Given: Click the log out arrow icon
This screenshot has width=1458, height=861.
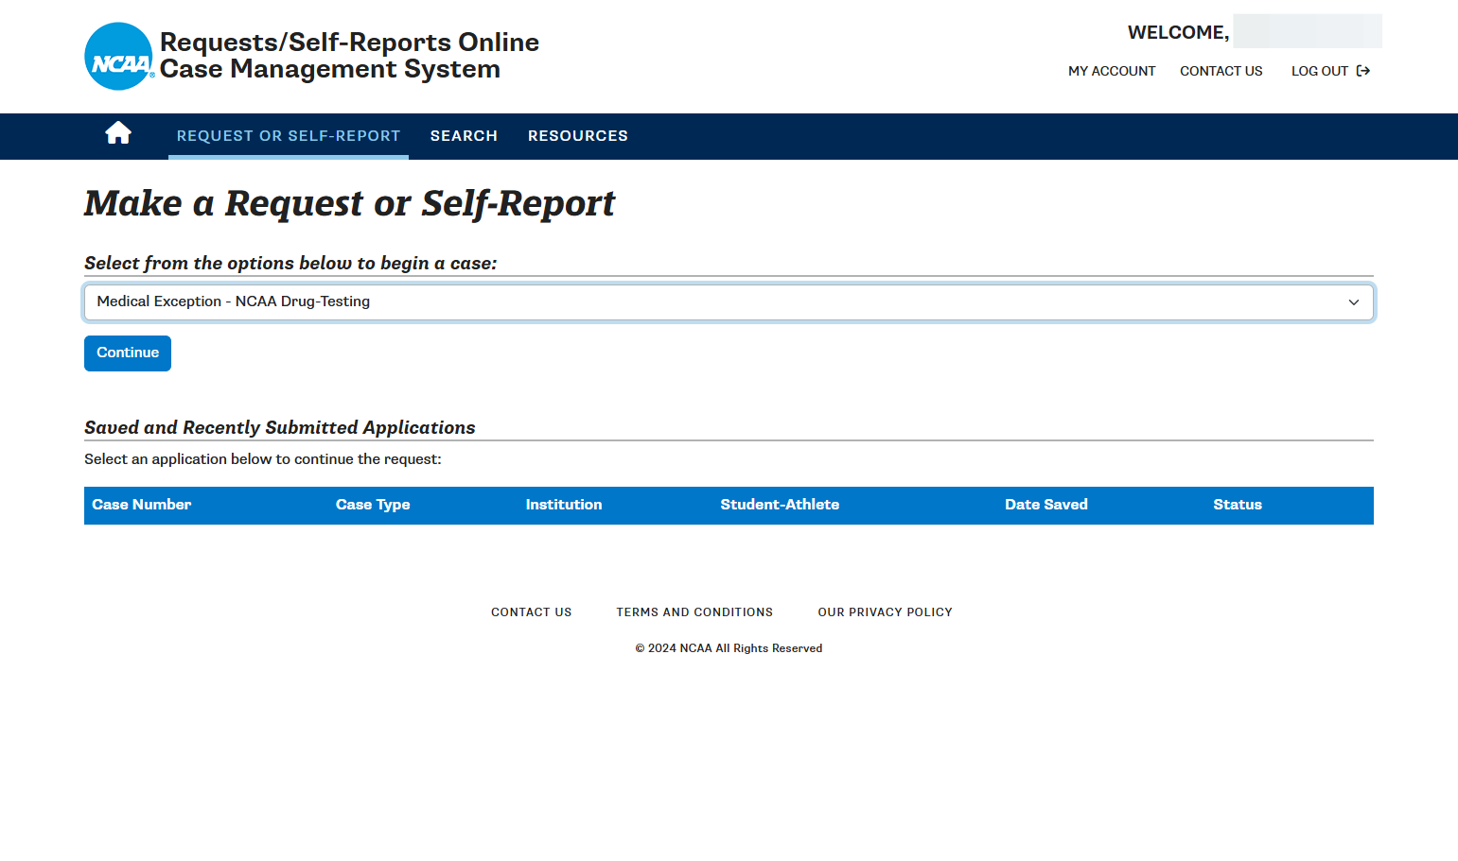Looking at the screenshot, I should point(1363,71).
